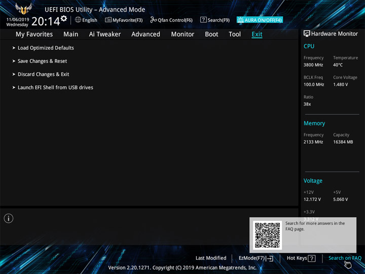Click the CPU temperature value 40°C
The width and height of the screenshot is (365, 274).
point(338,65)
